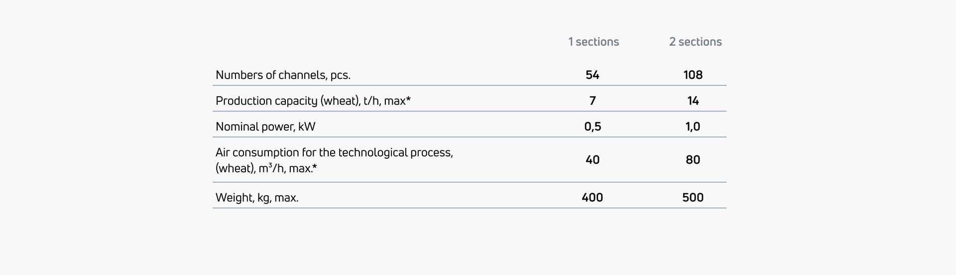Click the "(wheat), m³/h, max.*" line
The height and width of the screenshot is (275, 956).
pos(266,168)
